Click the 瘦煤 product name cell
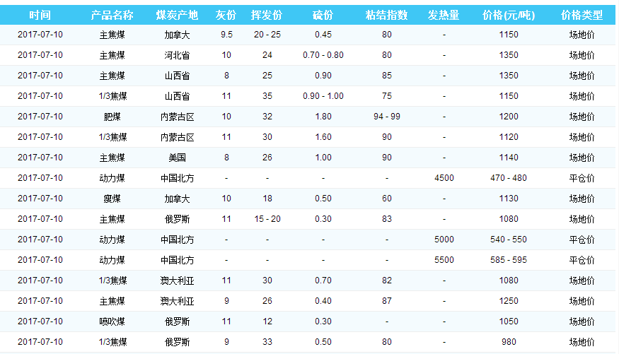Image resolution: width=619 pixels, height=354 pixels. click(x=112, y=199)
